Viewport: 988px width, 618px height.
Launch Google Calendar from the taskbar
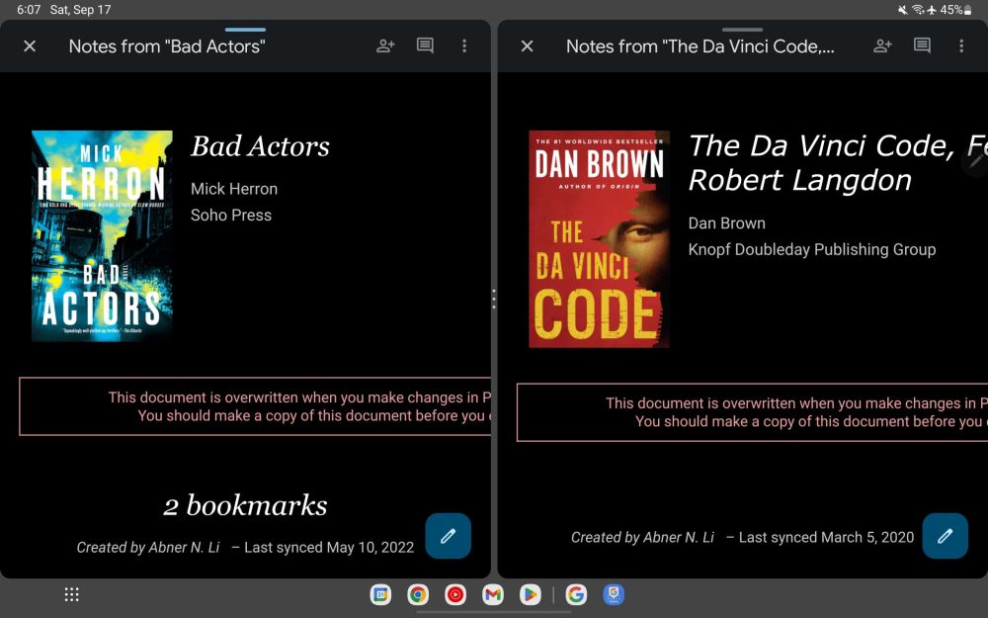point(380,594)
